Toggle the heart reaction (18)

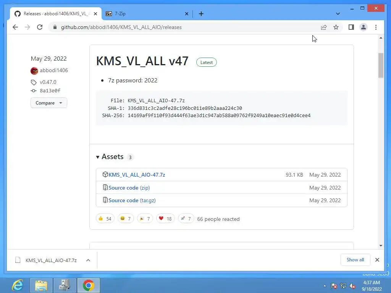coord(165,219)
